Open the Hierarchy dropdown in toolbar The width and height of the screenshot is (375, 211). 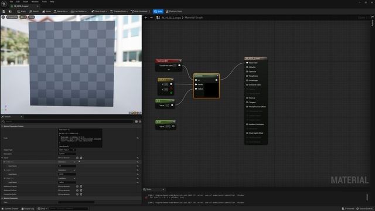pos(60,11)
